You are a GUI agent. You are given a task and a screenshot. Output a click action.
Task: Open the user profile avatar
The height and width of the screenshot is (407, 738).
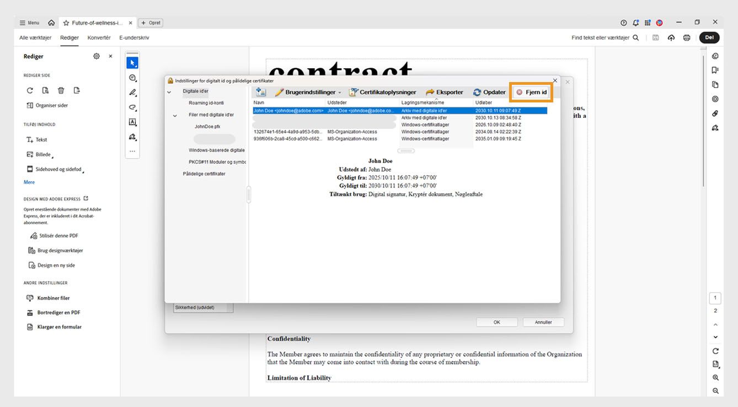pyautogui.click(x=659, y=23)
